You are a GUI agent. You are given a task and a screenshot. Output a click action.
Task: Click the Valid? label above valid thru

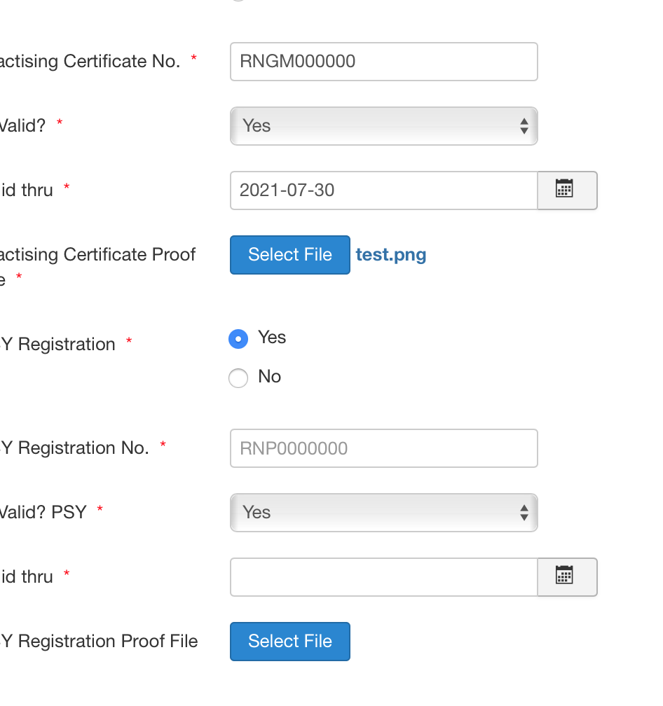pos(22,125)
